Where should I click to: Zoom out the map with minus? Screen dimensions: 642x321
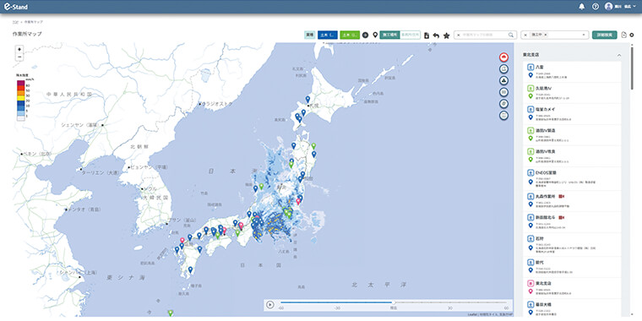pyautogui.click(x=19, y=57)
